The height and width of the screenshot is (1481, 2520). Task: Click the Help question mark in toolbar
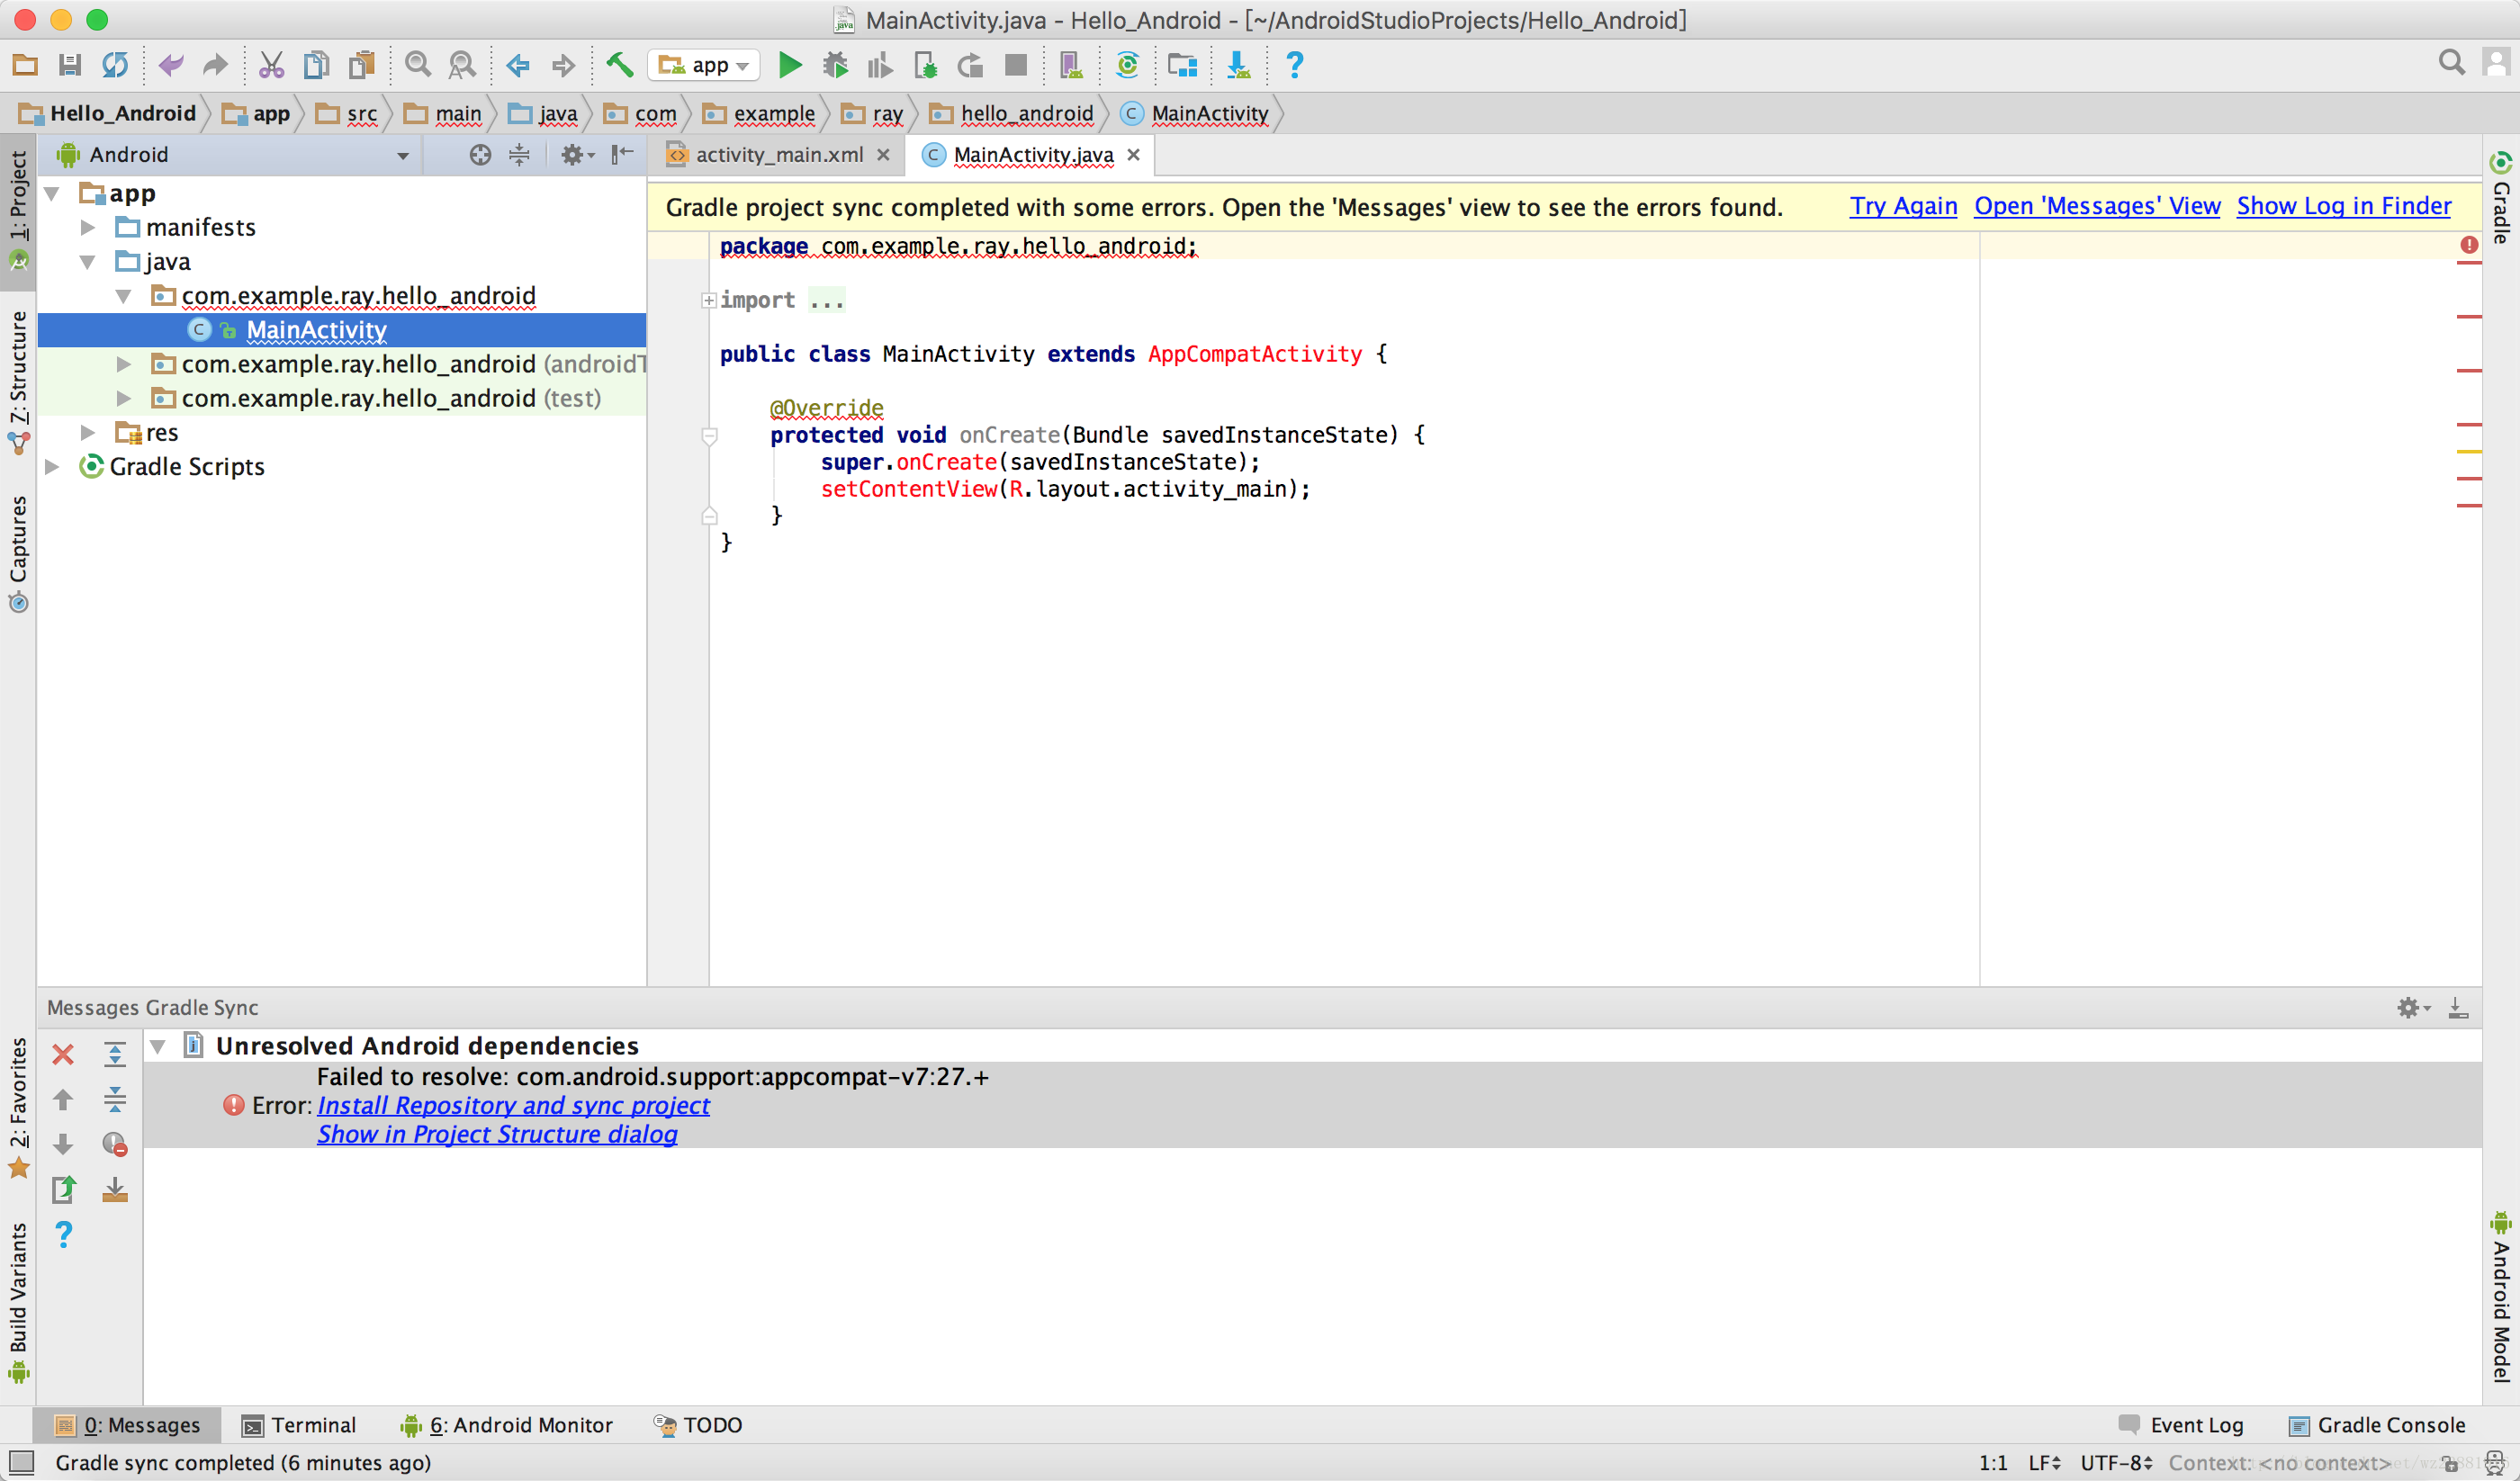tap(1294, 66)
